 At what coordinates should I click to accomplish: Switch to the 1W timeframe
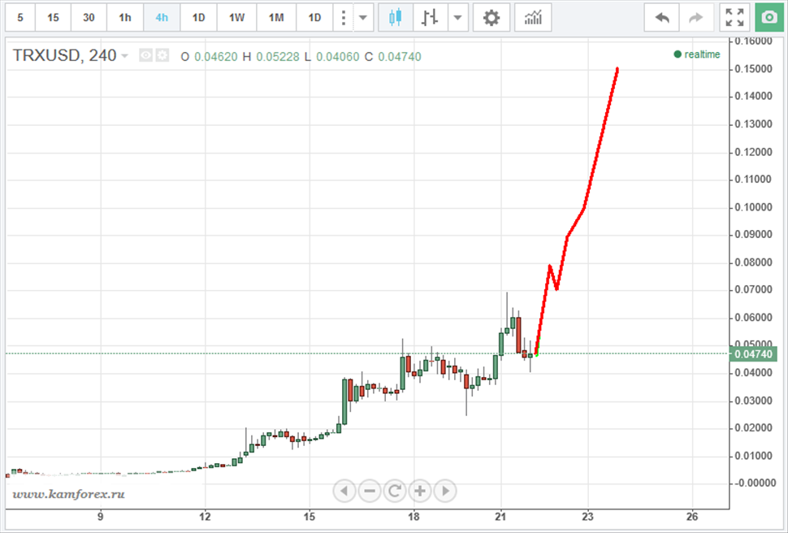click(x=236, y=18)
